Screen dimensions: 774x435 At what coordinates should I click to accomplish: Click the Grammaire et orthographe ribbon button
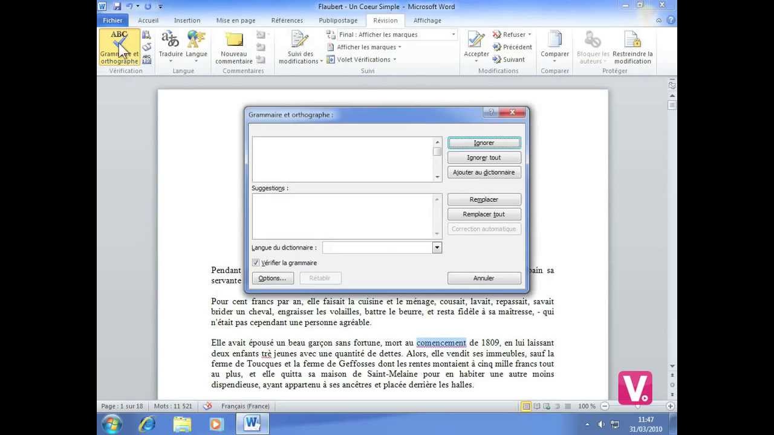(119, 47)
